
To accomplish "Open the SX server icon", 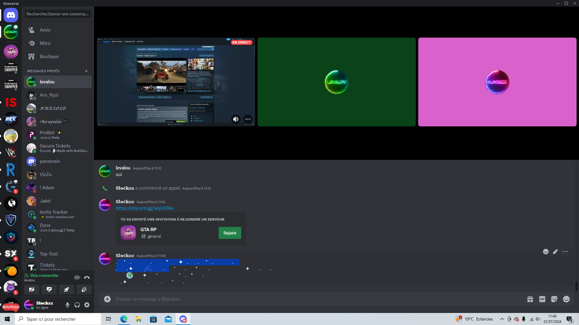I will (11, 254).
